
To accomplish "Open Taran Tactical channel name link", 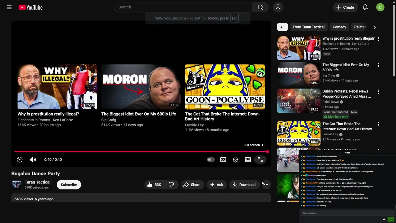I will tap(37, 182).
